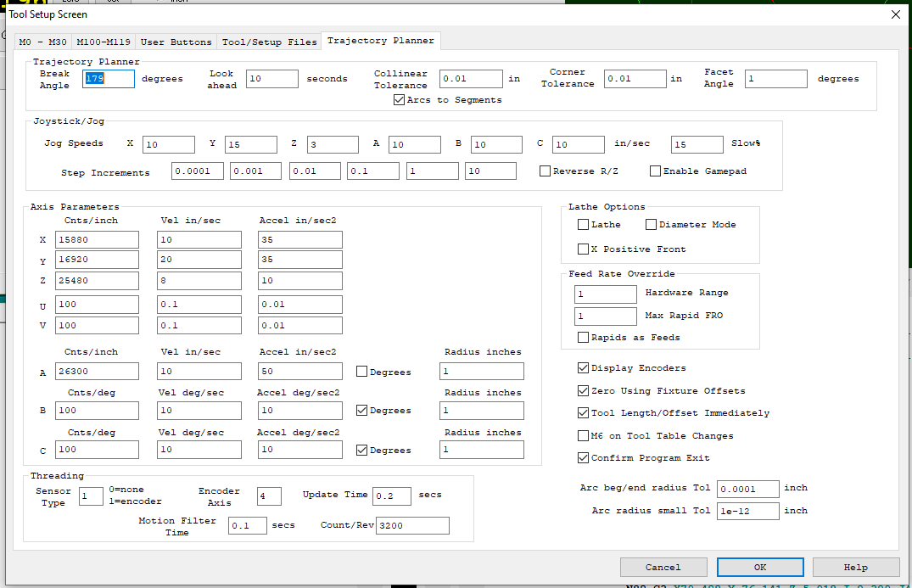Uncheck Arcs to Segments checkbox
912x588 pixels.
point(400,100)
